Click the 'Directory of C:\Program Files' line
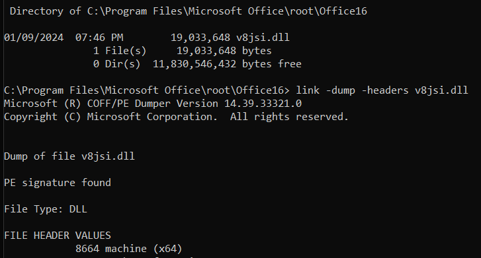This screenshot has height=258, width=481. coord(189,11)
